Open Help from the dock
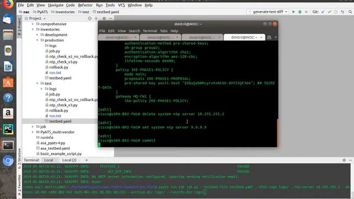 click(8, 98)
